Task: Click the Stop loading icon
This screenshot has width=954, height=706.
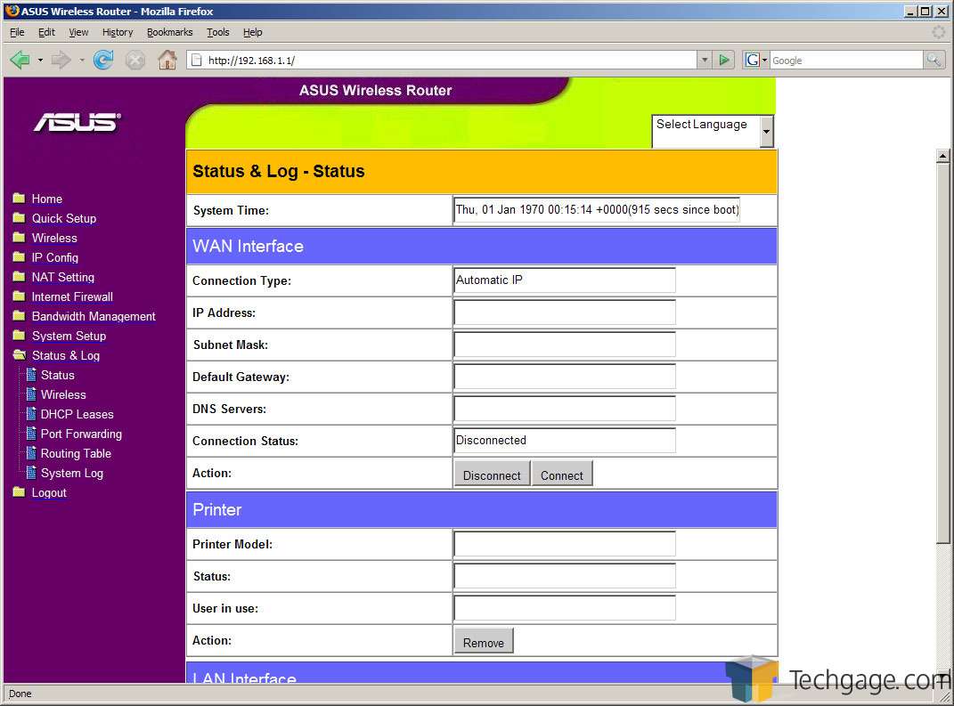Action: (x=135, y=60)
